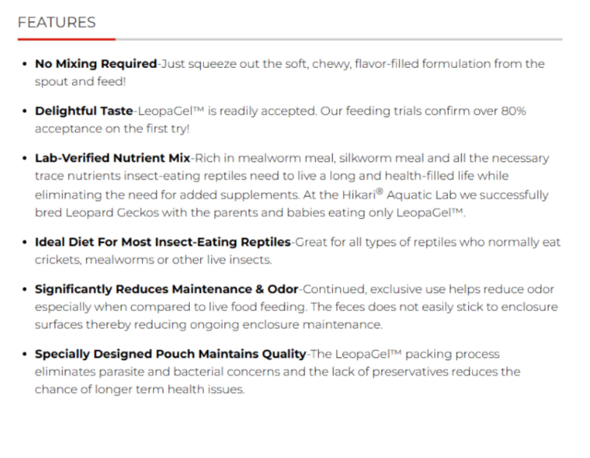Viewport: 590px width, 458px height.
Task: Click "Specially Designed Pouch Maintains Quality" heading
Action: [170, 355]
